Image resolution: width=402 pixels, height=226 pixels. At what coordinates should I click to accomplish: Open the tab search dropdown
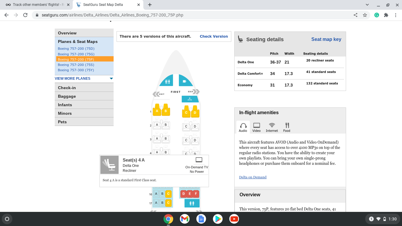pos(367,5)
